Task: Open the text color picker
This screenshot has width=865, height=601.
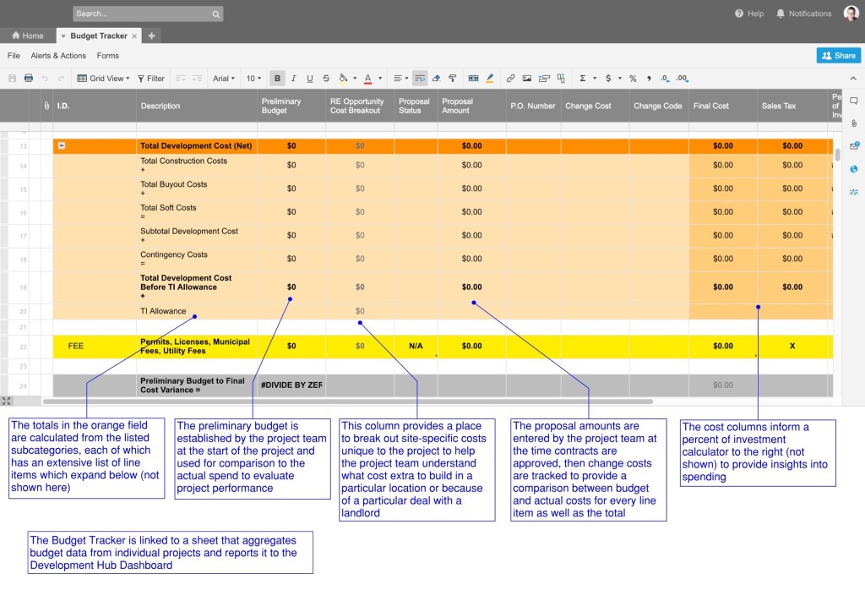Action: pos(369,79)
